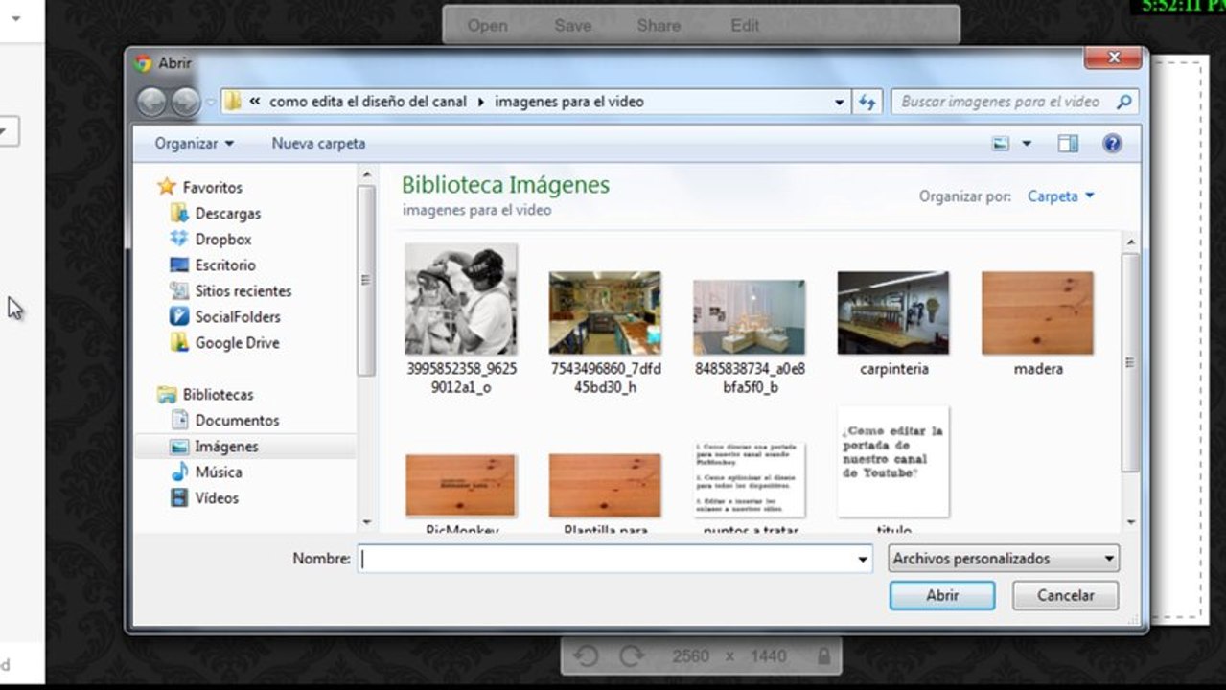
Task: Click Nueva carpeta button
Action: pos(318,144)
